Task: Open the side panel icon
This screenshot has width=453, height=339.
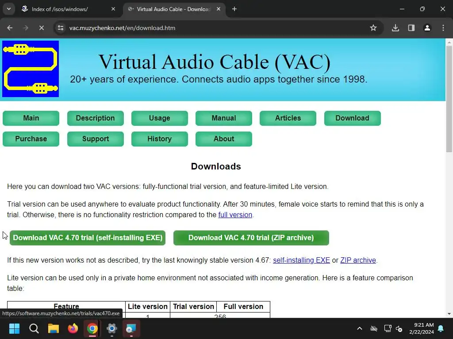Action: pos(411,28)
